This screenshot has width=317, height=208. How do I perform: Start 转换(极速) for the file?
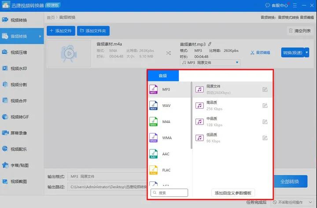293,52
